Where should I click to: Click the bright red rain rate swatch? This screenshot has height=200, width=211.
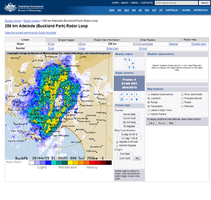92,162
